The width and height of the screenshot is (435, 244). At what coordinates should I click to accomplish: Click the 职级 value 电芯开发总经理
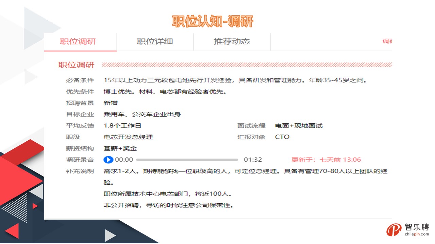[128, 137]
